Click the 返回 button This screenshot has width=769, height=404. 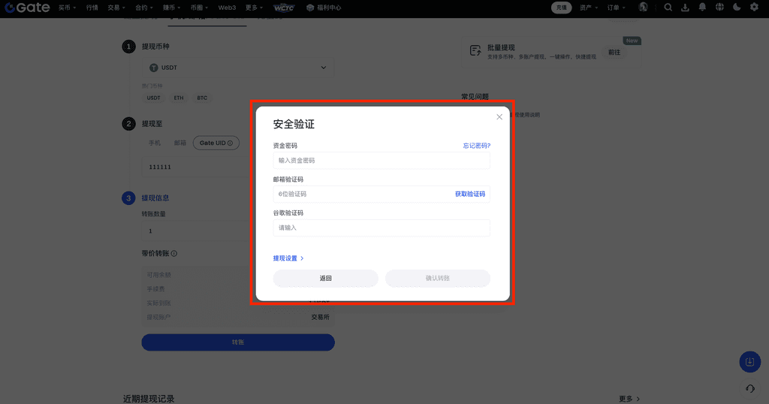pos(325,279)
